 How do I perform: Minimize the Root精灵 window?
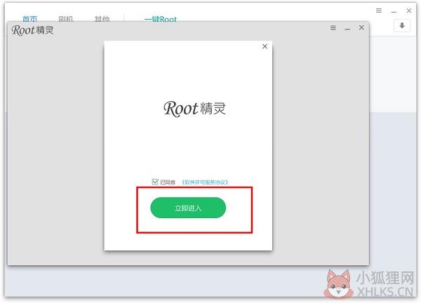(x=347, y=29)
